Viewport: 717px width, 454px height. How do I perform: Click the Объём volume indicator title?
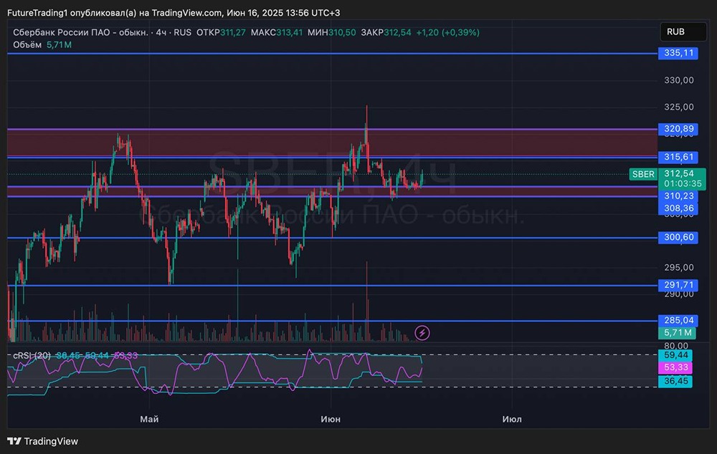point(27,45)
